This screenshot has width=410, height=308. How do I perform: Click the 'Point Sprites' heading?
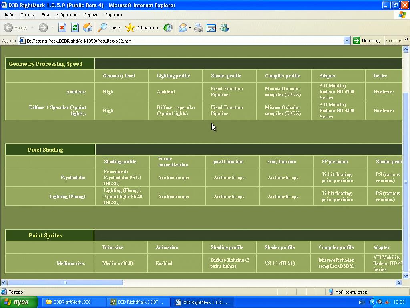point(46,235)
